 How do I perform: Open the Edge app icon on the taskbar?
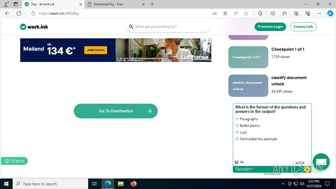pos(108,184)
